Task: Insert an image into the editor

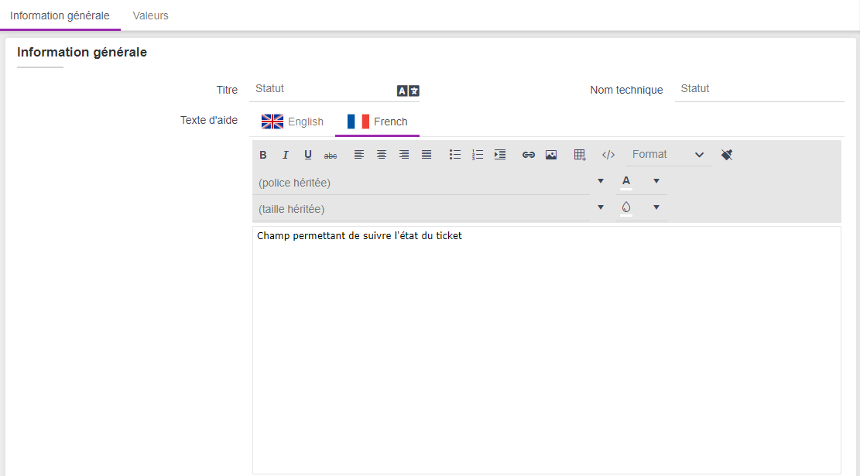Action: pyautogui.click(x=551, y=155)
